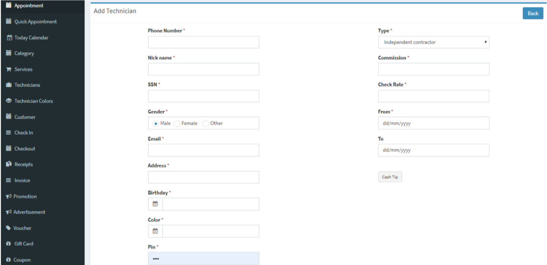Open the Promotion menu item
The width and height of the screenshot is (547, 265).
coord(42,196)
